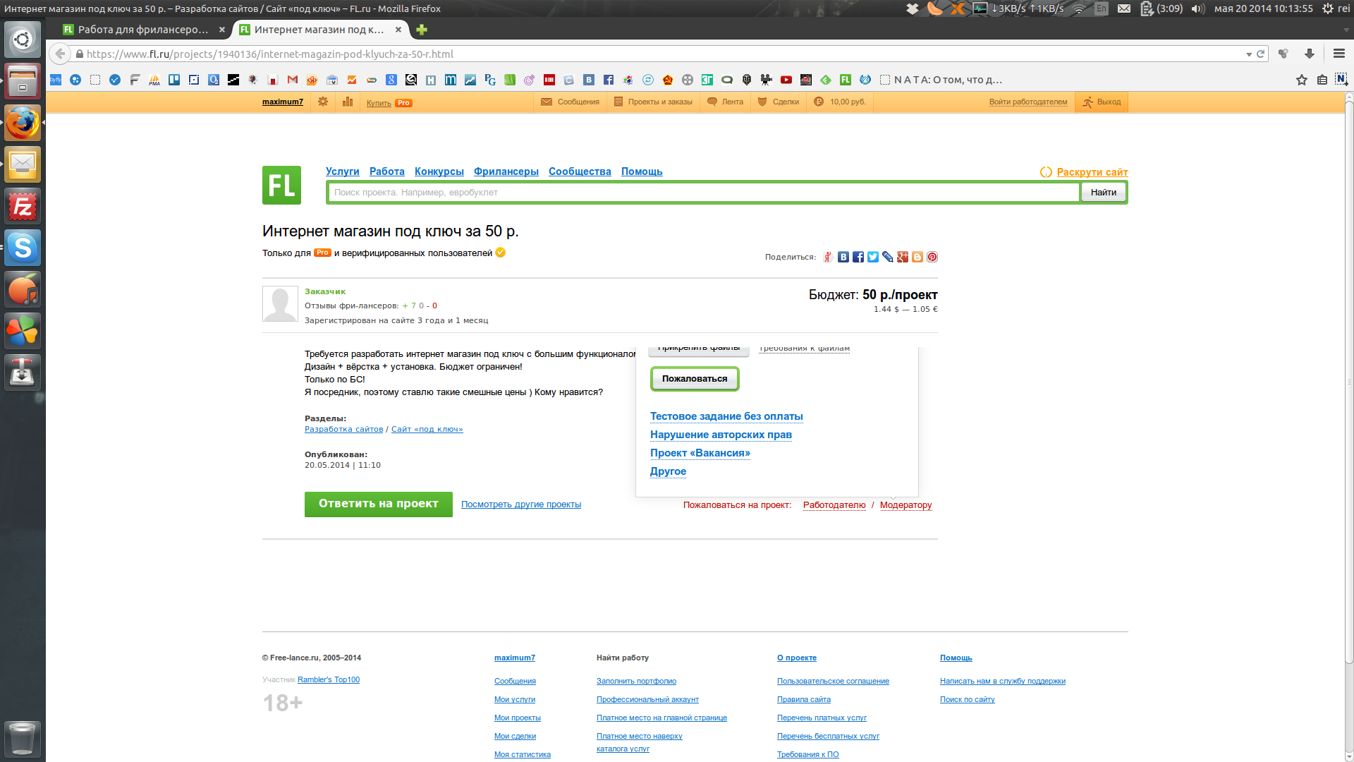1354x762 pixels.
Task: Share project on Google Plus
Action: (x=903, y=258)
